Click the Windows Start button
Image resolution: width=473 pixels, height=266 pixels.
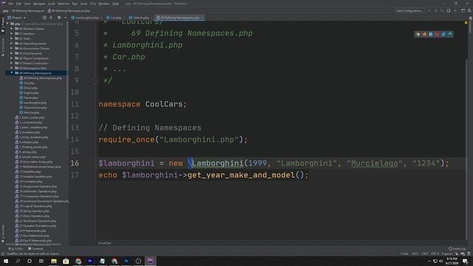[x=6, y=261]
